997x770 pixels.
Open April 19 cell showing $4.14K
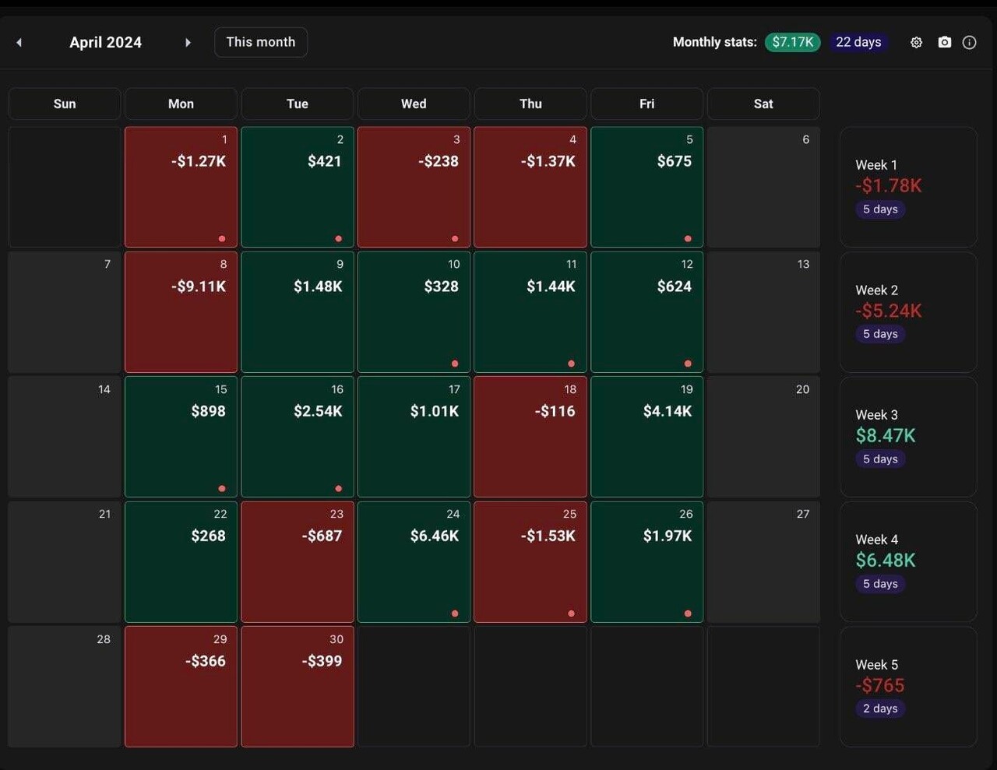(x=646, y=437)
